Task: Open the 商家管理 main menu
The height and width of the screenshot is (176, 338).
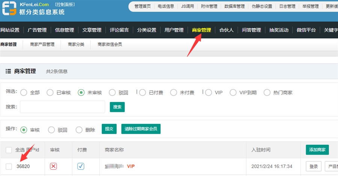Action: click(x=201, y=30)
